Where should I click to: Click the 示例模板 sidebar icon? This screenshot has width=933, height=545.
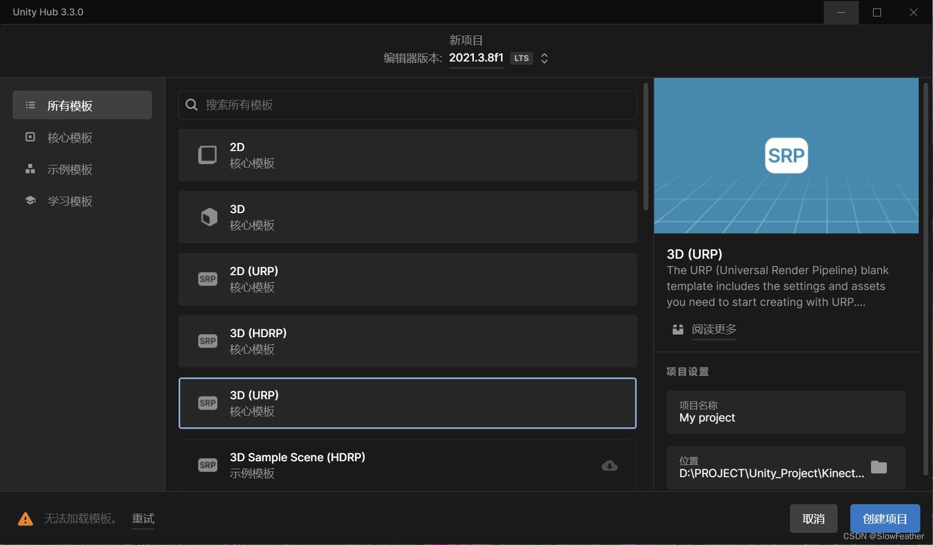point(30,169)
